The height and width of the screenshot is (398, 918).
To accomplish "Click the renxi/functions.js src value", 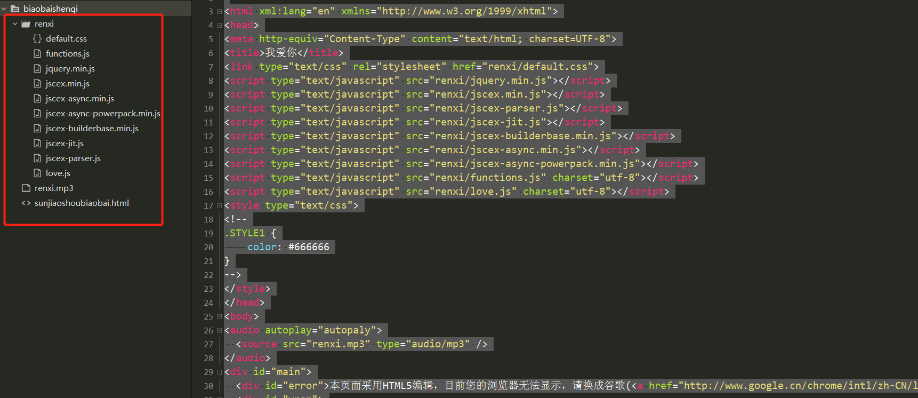I will click(x=488, y=178).
